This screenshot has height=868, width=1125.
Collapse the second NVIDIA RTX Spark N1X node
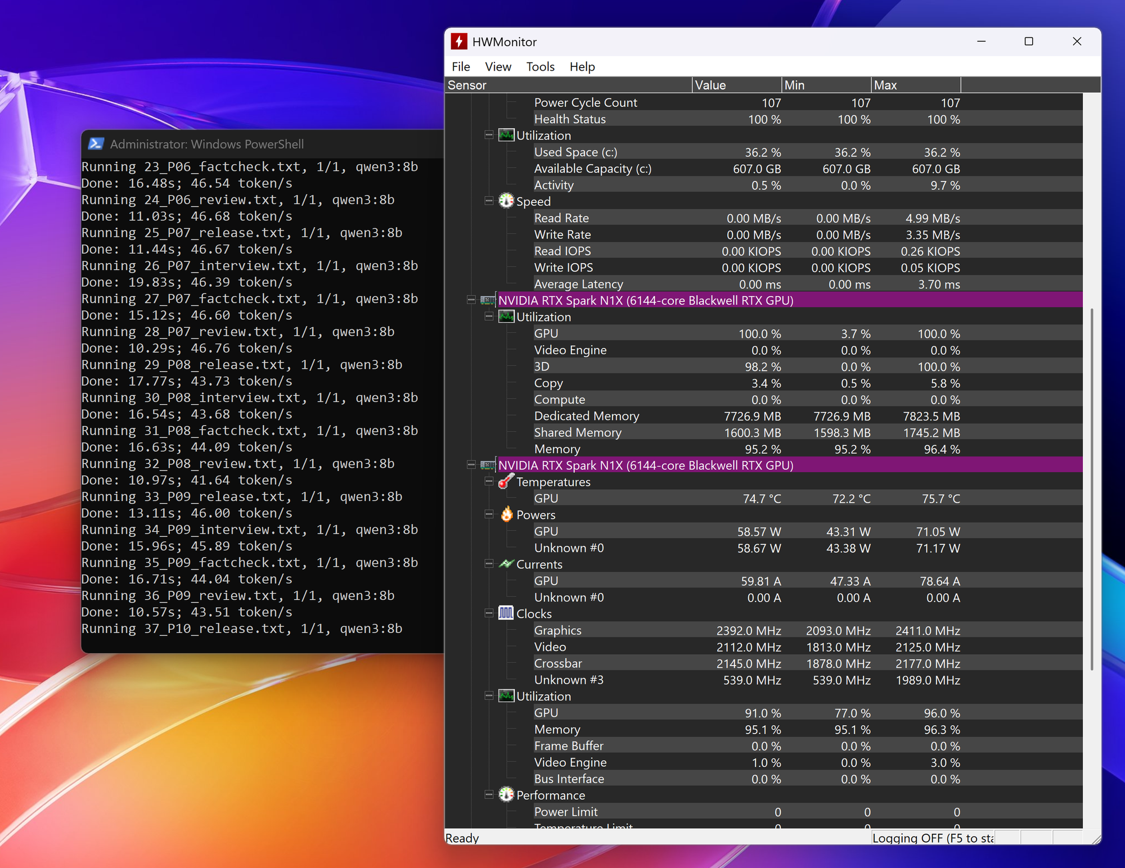click(471, 465)
